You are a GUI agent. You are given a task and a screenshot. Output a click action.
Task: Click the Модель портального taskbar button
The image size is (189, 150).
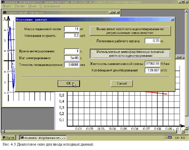(x=43, y=137)
